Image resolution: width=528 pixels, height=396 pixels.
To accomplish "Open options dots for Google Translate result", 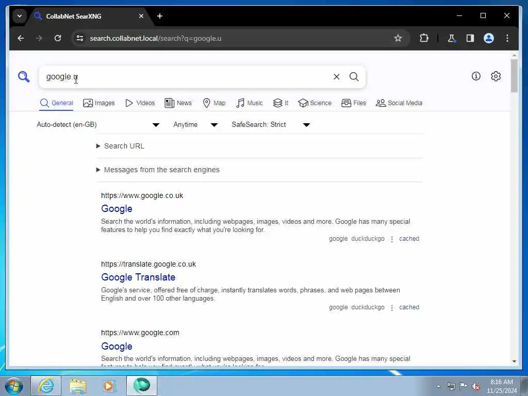I will click(x=392, y=308).
